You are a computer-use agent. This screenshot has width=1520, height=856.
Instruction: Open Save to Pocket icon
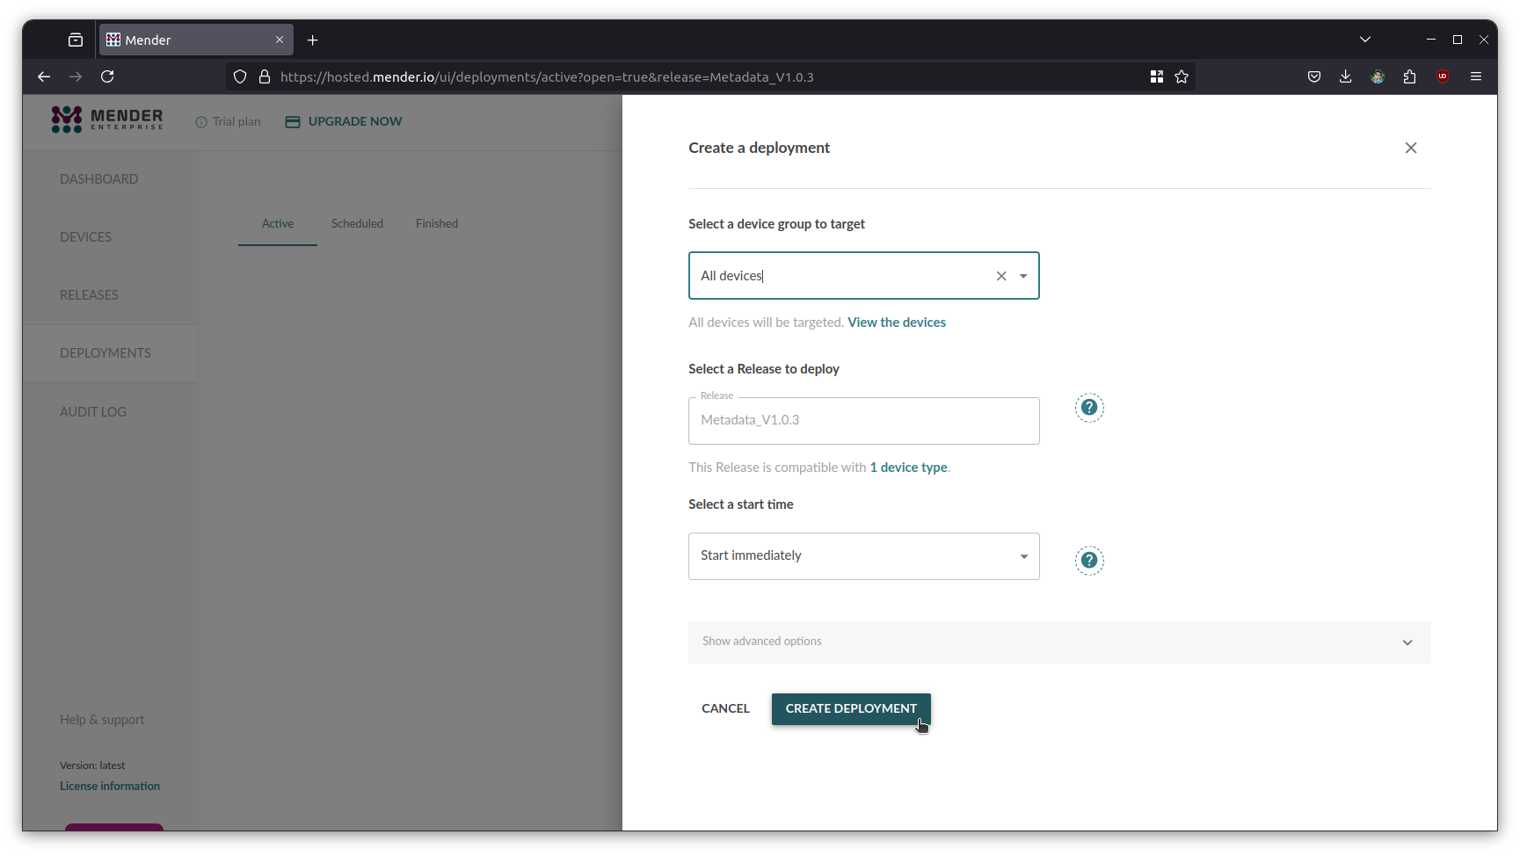[1314, 76]
